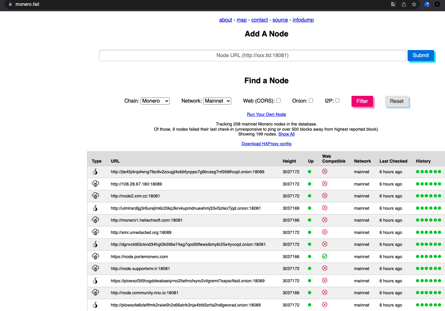Open the about page link
This screenshot has width=445, height=311.
tap(226, 20)
